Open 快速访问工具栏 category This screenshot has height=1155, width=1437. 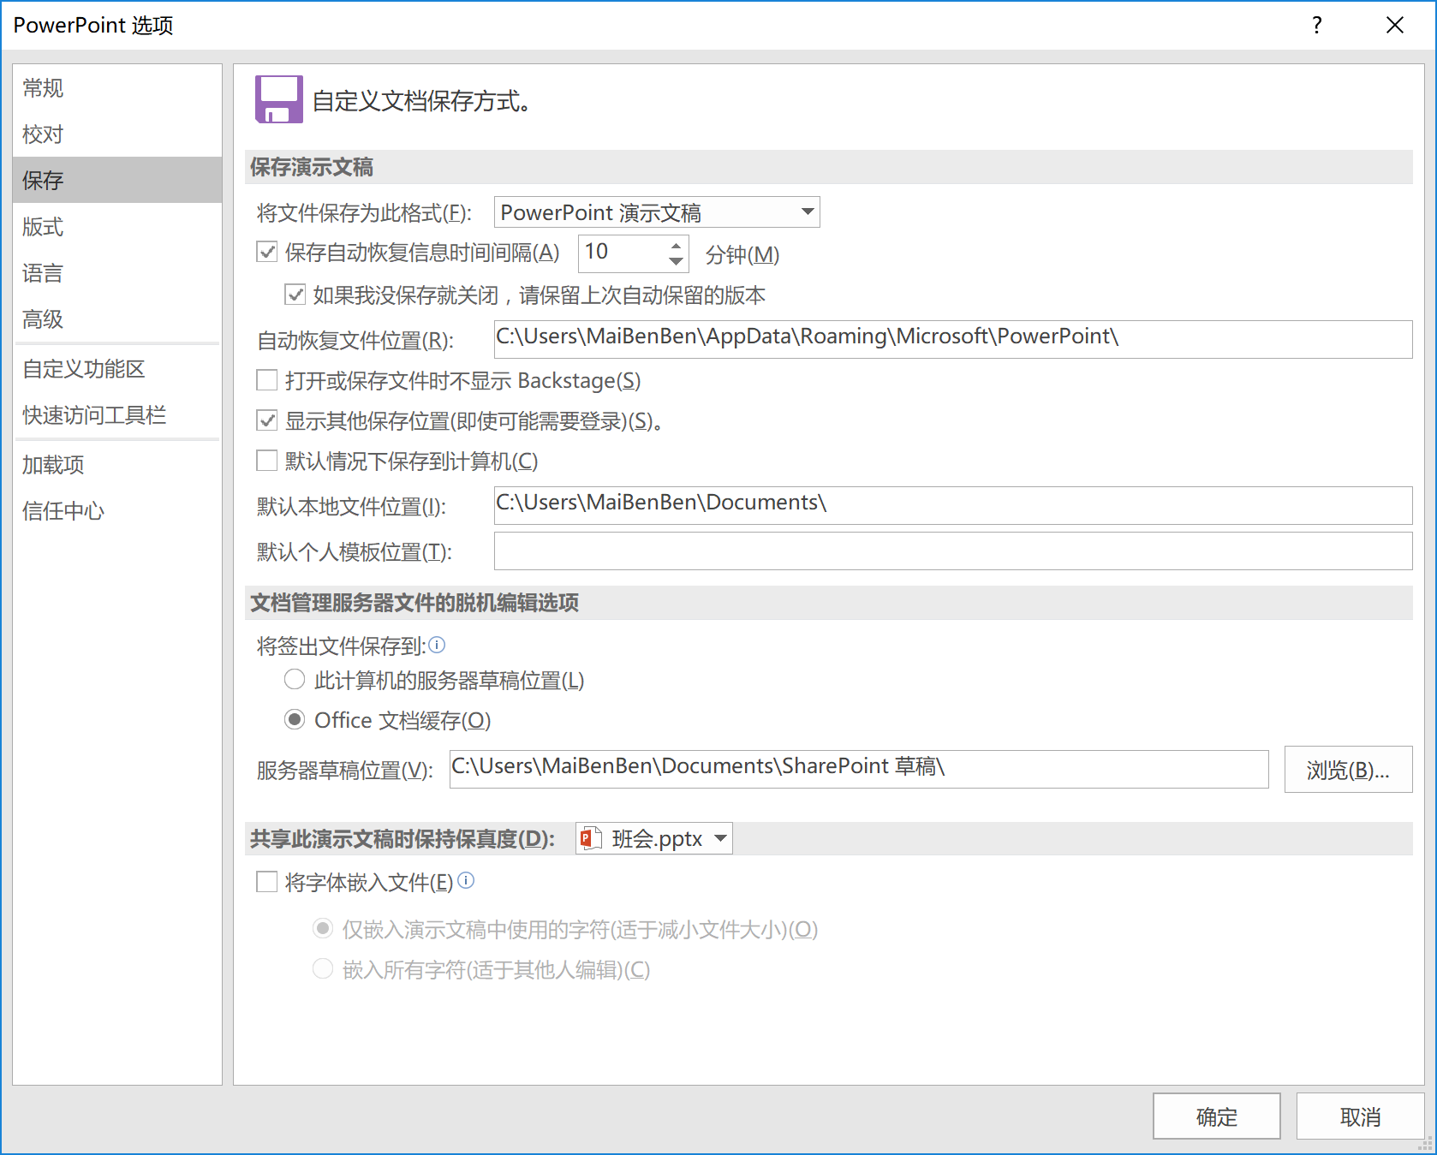117,414
